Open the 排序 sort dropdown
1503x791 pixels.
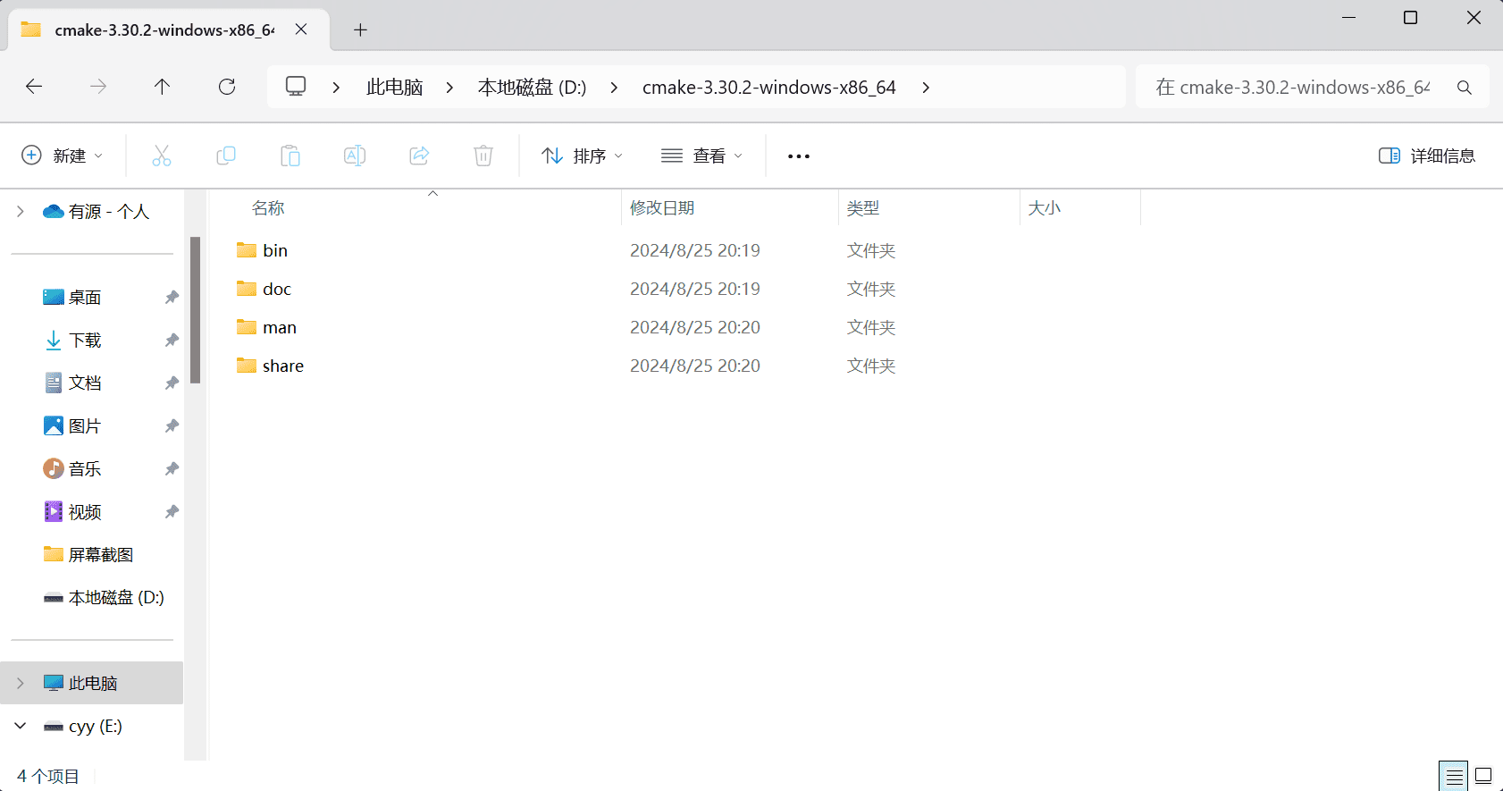[582, 156]
